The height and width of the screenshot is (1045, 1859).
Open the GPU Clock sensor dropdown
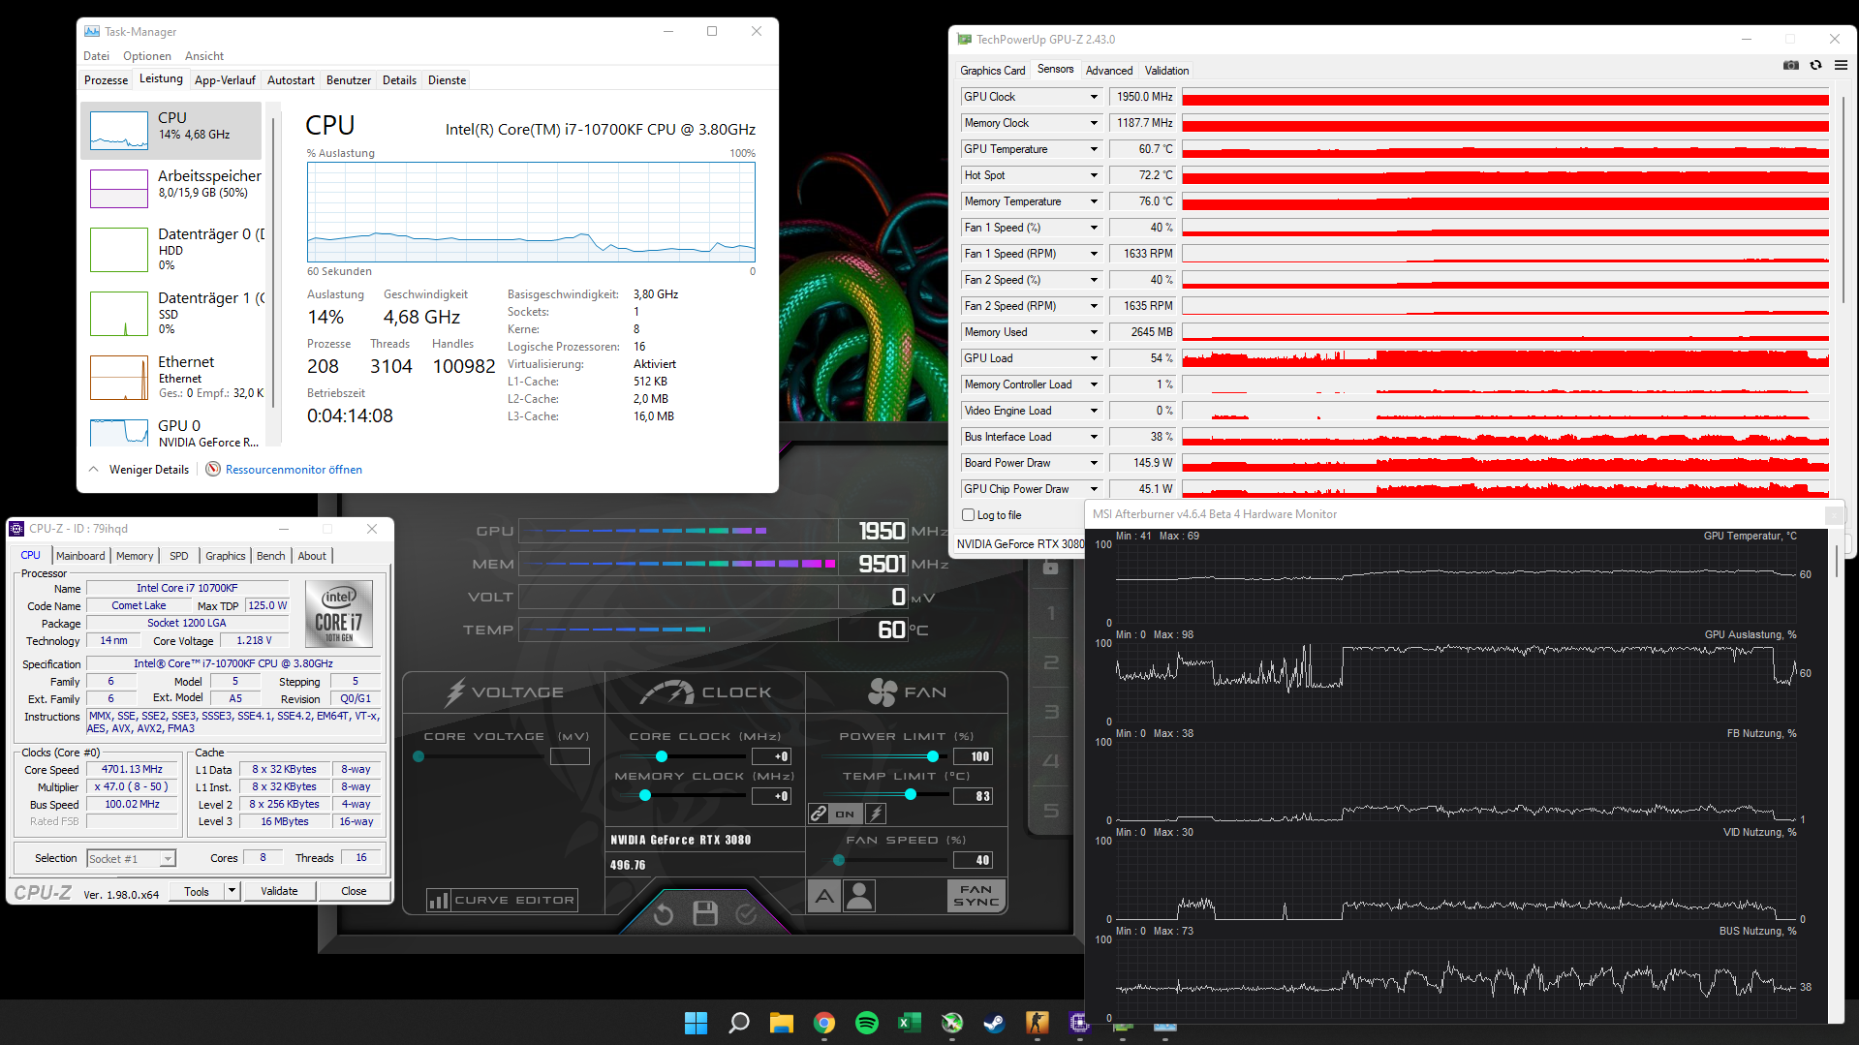1095,97
